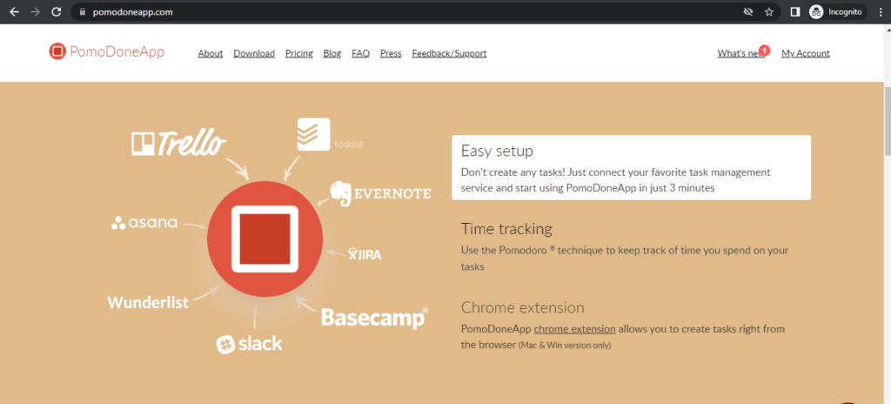Open the Pricing menu item

(298, 53)
